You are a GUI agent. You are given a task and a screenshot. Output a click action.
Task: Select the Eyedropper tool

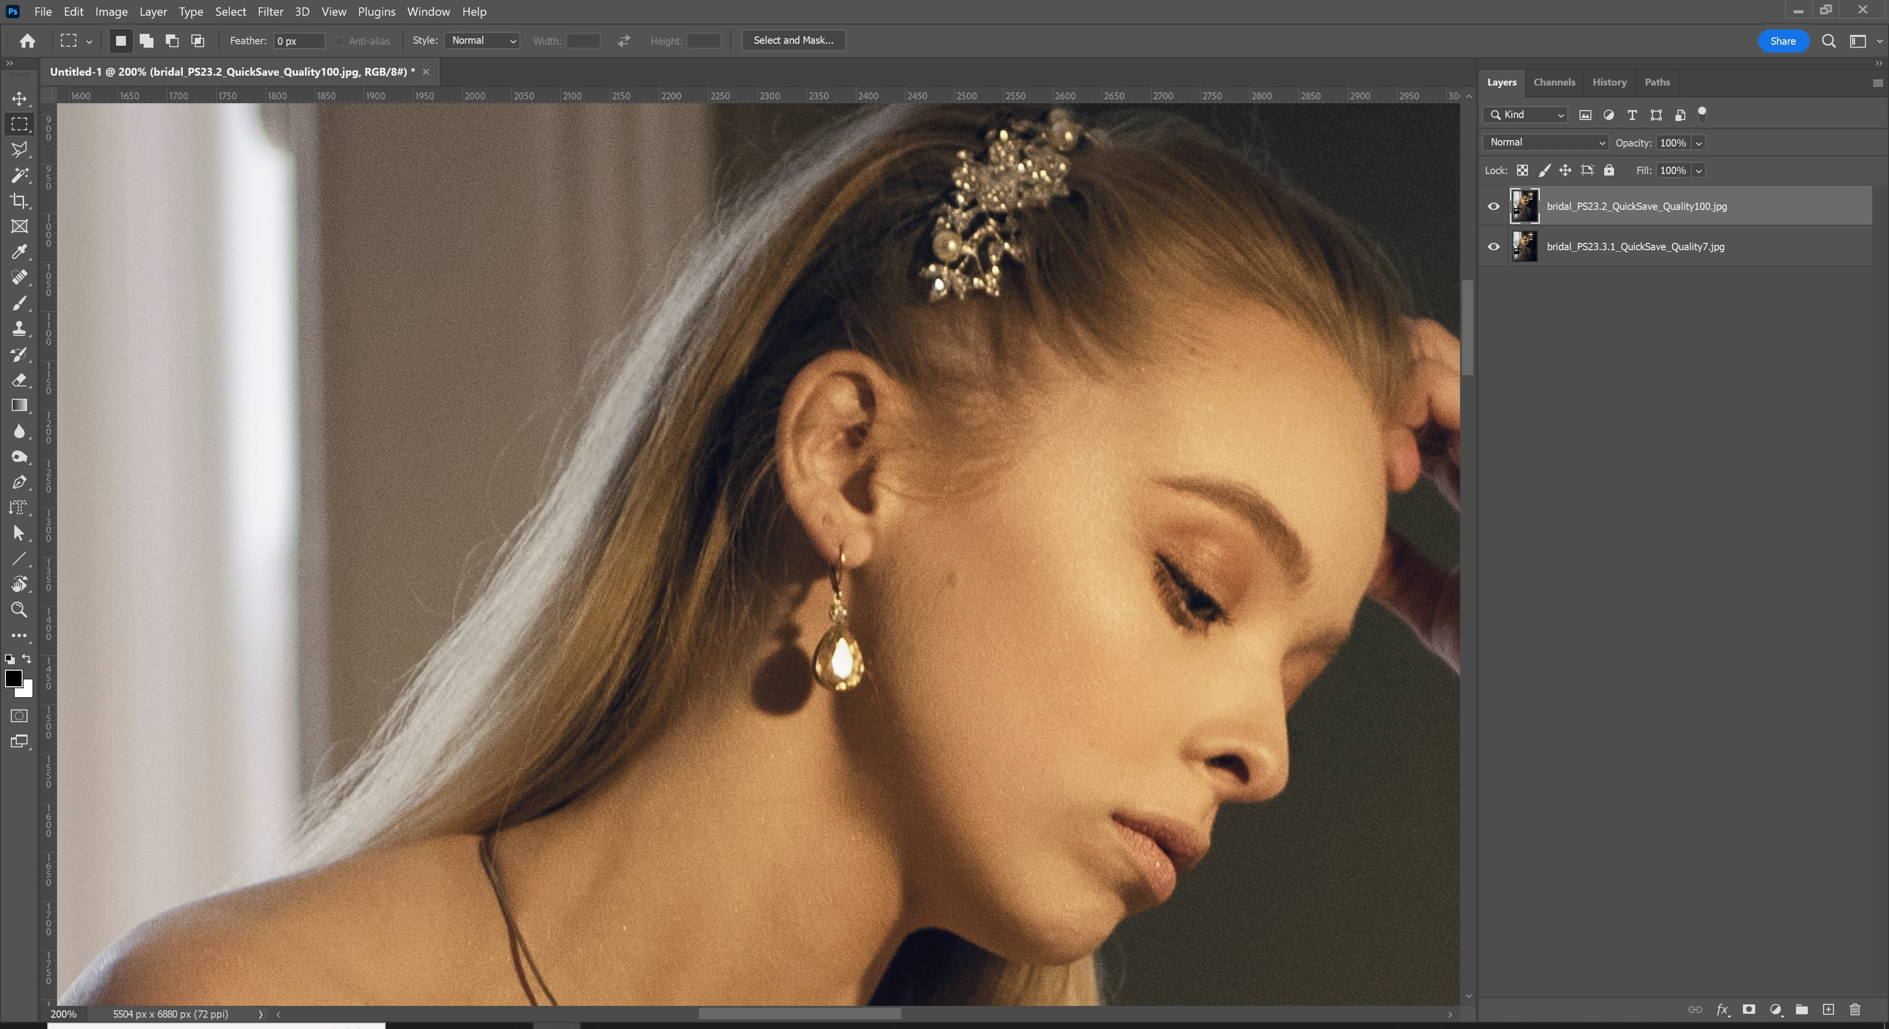(x=20, y=252)
